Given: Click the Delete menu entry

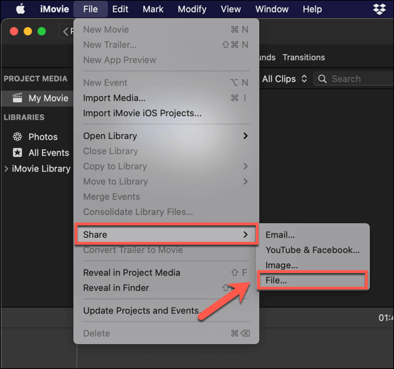Looking at the screenshot, I should 166,333.
